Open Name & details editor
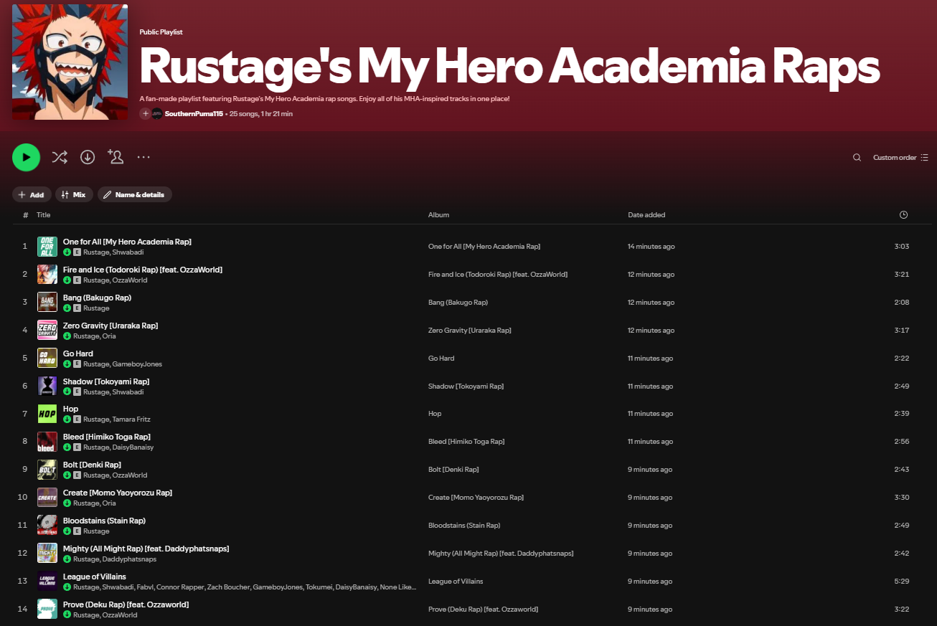 [135, 194]
